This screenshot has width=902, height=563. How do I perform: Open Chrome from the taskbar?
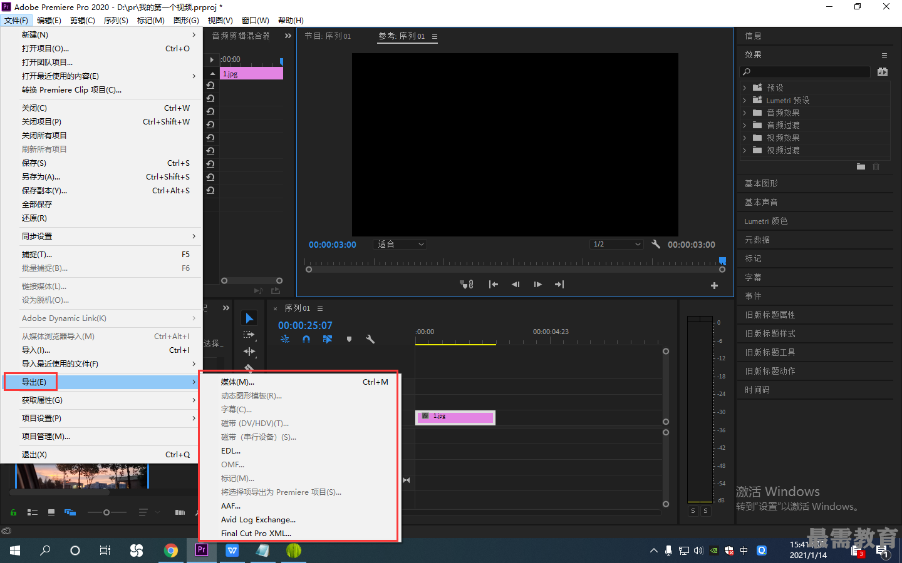click(x=170, y=550)
